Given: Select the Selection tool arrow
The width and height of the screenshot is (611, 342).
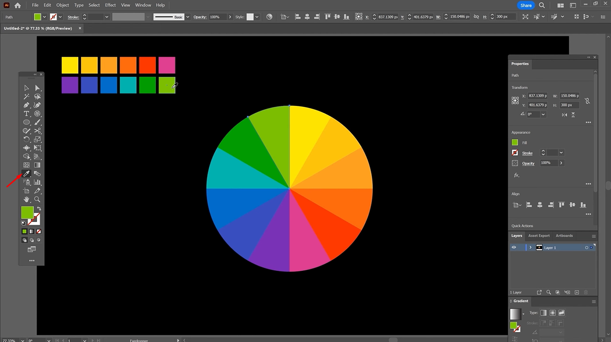Looking at the screenshot, I should click(26, 88).
